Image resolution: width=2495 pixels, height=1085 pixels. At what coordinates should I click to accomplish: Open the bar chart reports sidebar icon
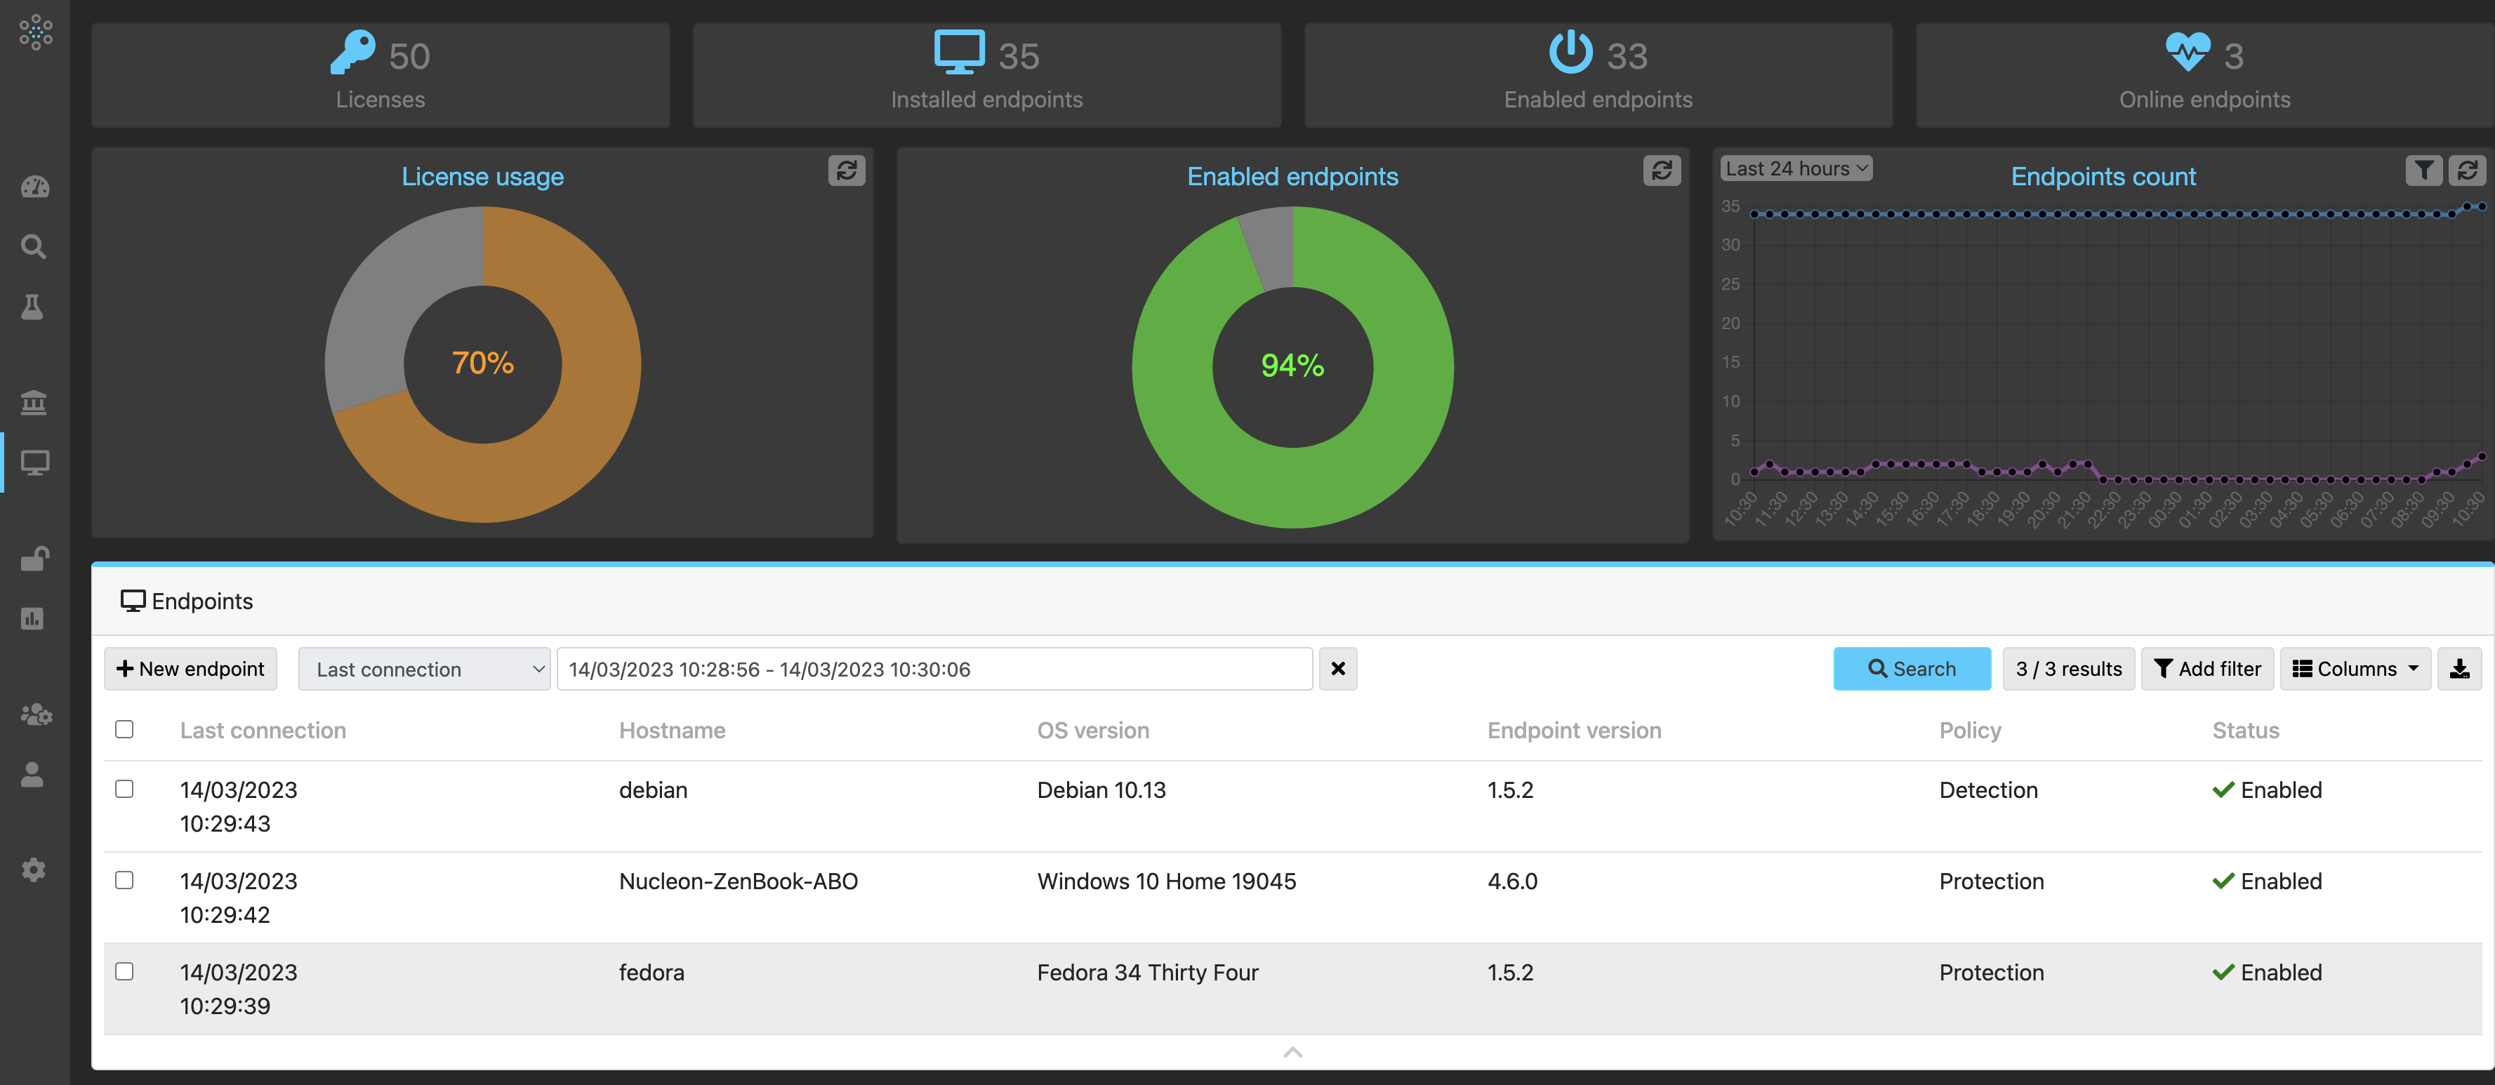[33, 618]
